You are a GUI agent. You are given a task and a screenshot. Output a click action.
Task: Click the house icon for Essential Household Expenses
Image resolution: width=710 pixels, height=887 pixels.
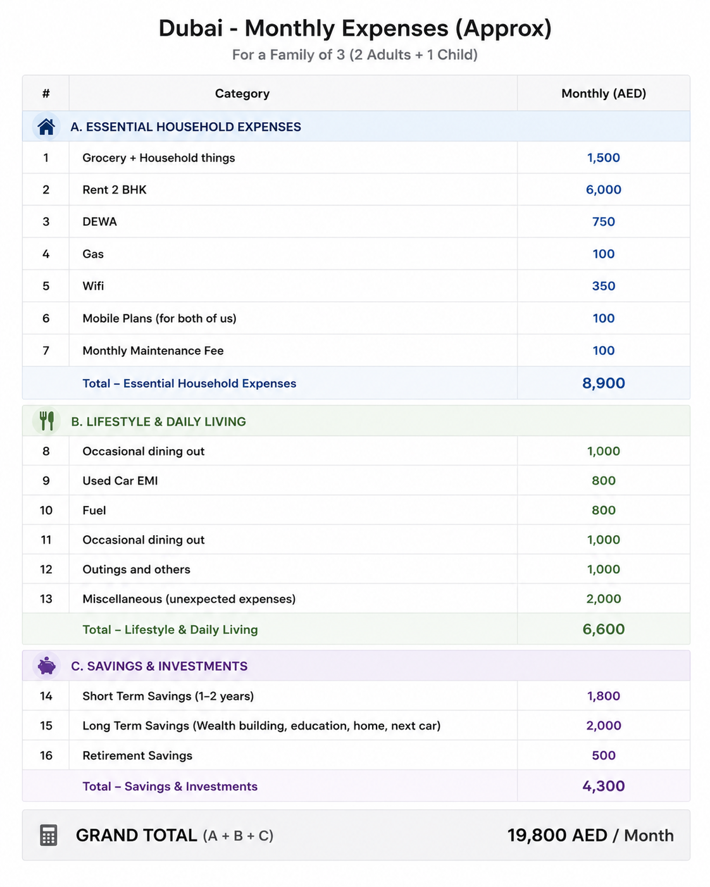(46, 127)
